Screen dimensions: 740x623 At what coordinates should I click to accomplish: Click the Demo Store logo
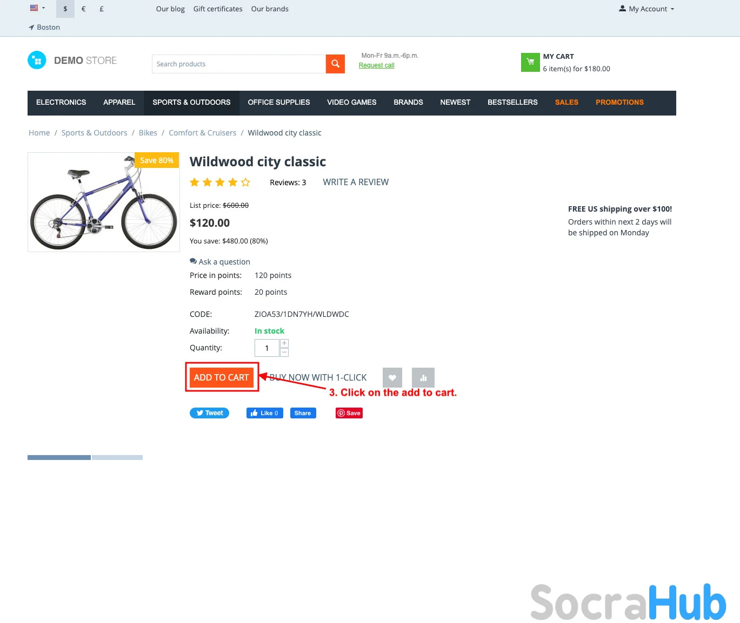pyautogui.click(x=72, y=60)
